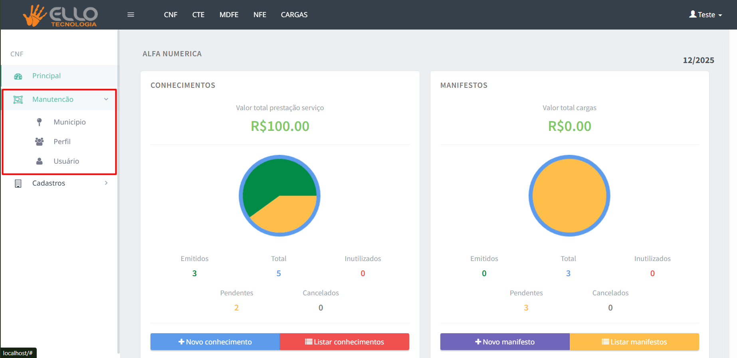
Task: Click the Novo conhecimento button
Action: (x=215, y=342)
